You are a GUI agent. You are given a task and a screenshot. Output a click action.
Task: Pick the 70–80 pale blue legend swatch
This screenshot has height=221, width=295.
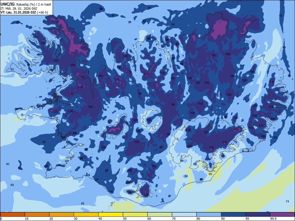point(184,215)
